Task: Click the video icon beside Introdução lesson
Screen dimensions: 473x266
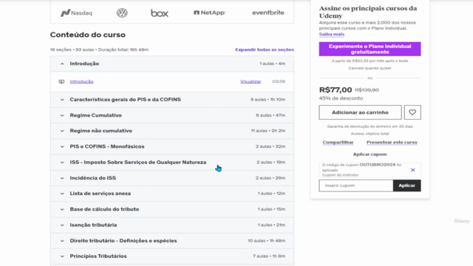Action: 61,81
